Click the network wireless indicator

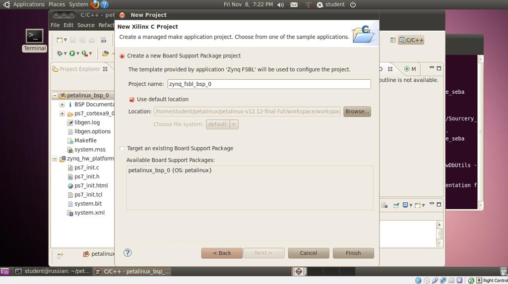309,4
